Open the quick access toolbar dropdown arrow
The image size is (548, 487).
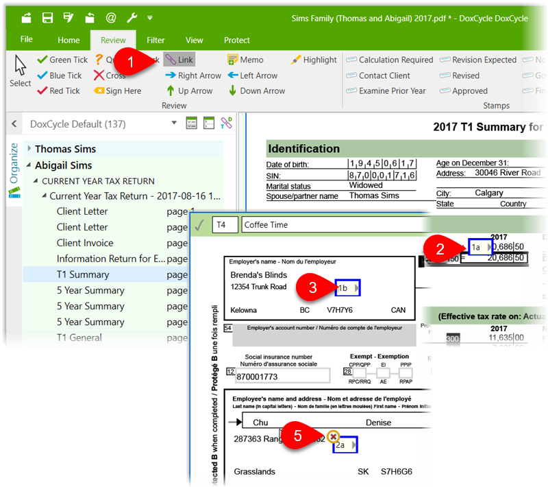pos(150,18)
